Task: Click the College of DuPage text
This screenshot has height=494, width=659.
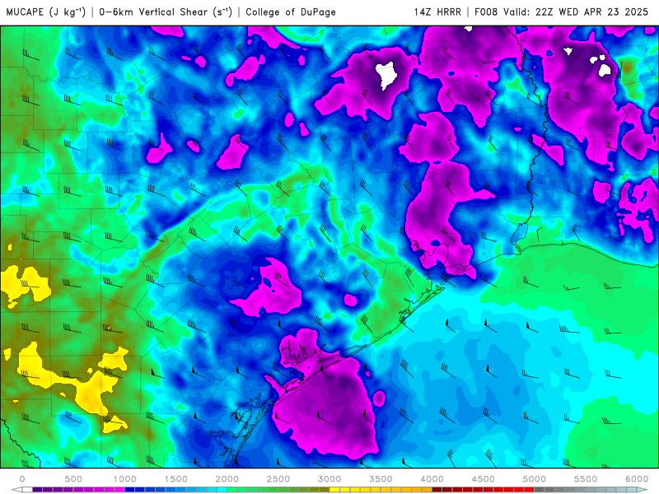Action: [291, 12]
